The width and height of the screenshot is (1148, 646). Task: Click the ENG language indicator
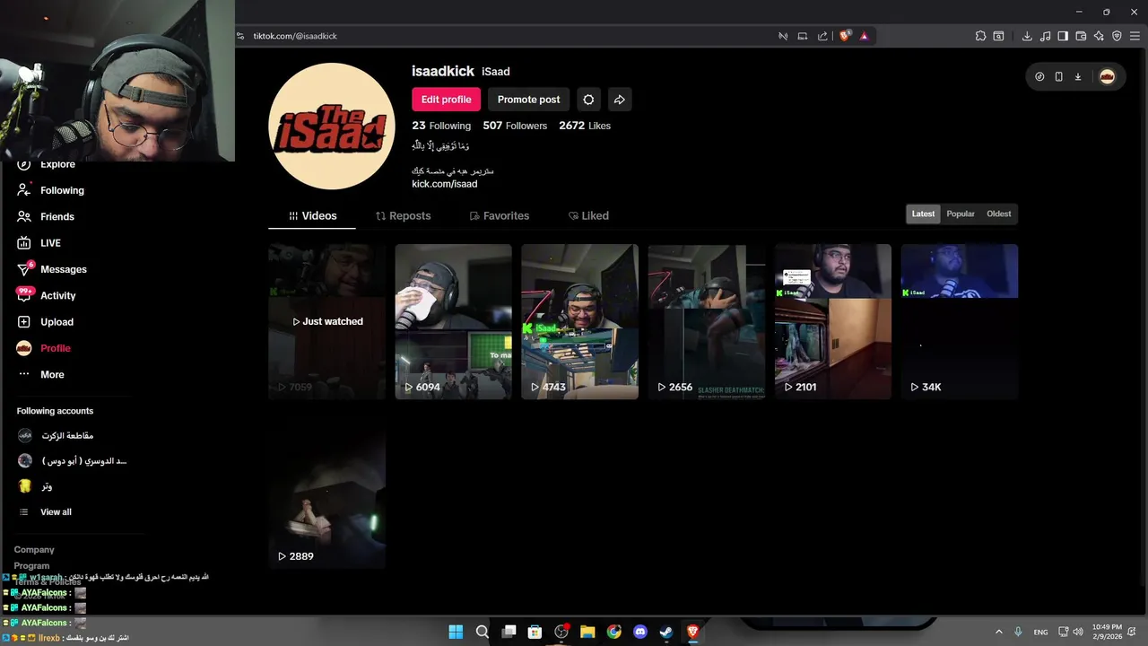tap(1040, 632)
